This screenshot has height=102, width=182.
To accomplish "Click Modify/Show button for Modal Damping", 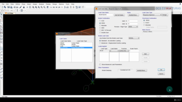I will point(142,71).
